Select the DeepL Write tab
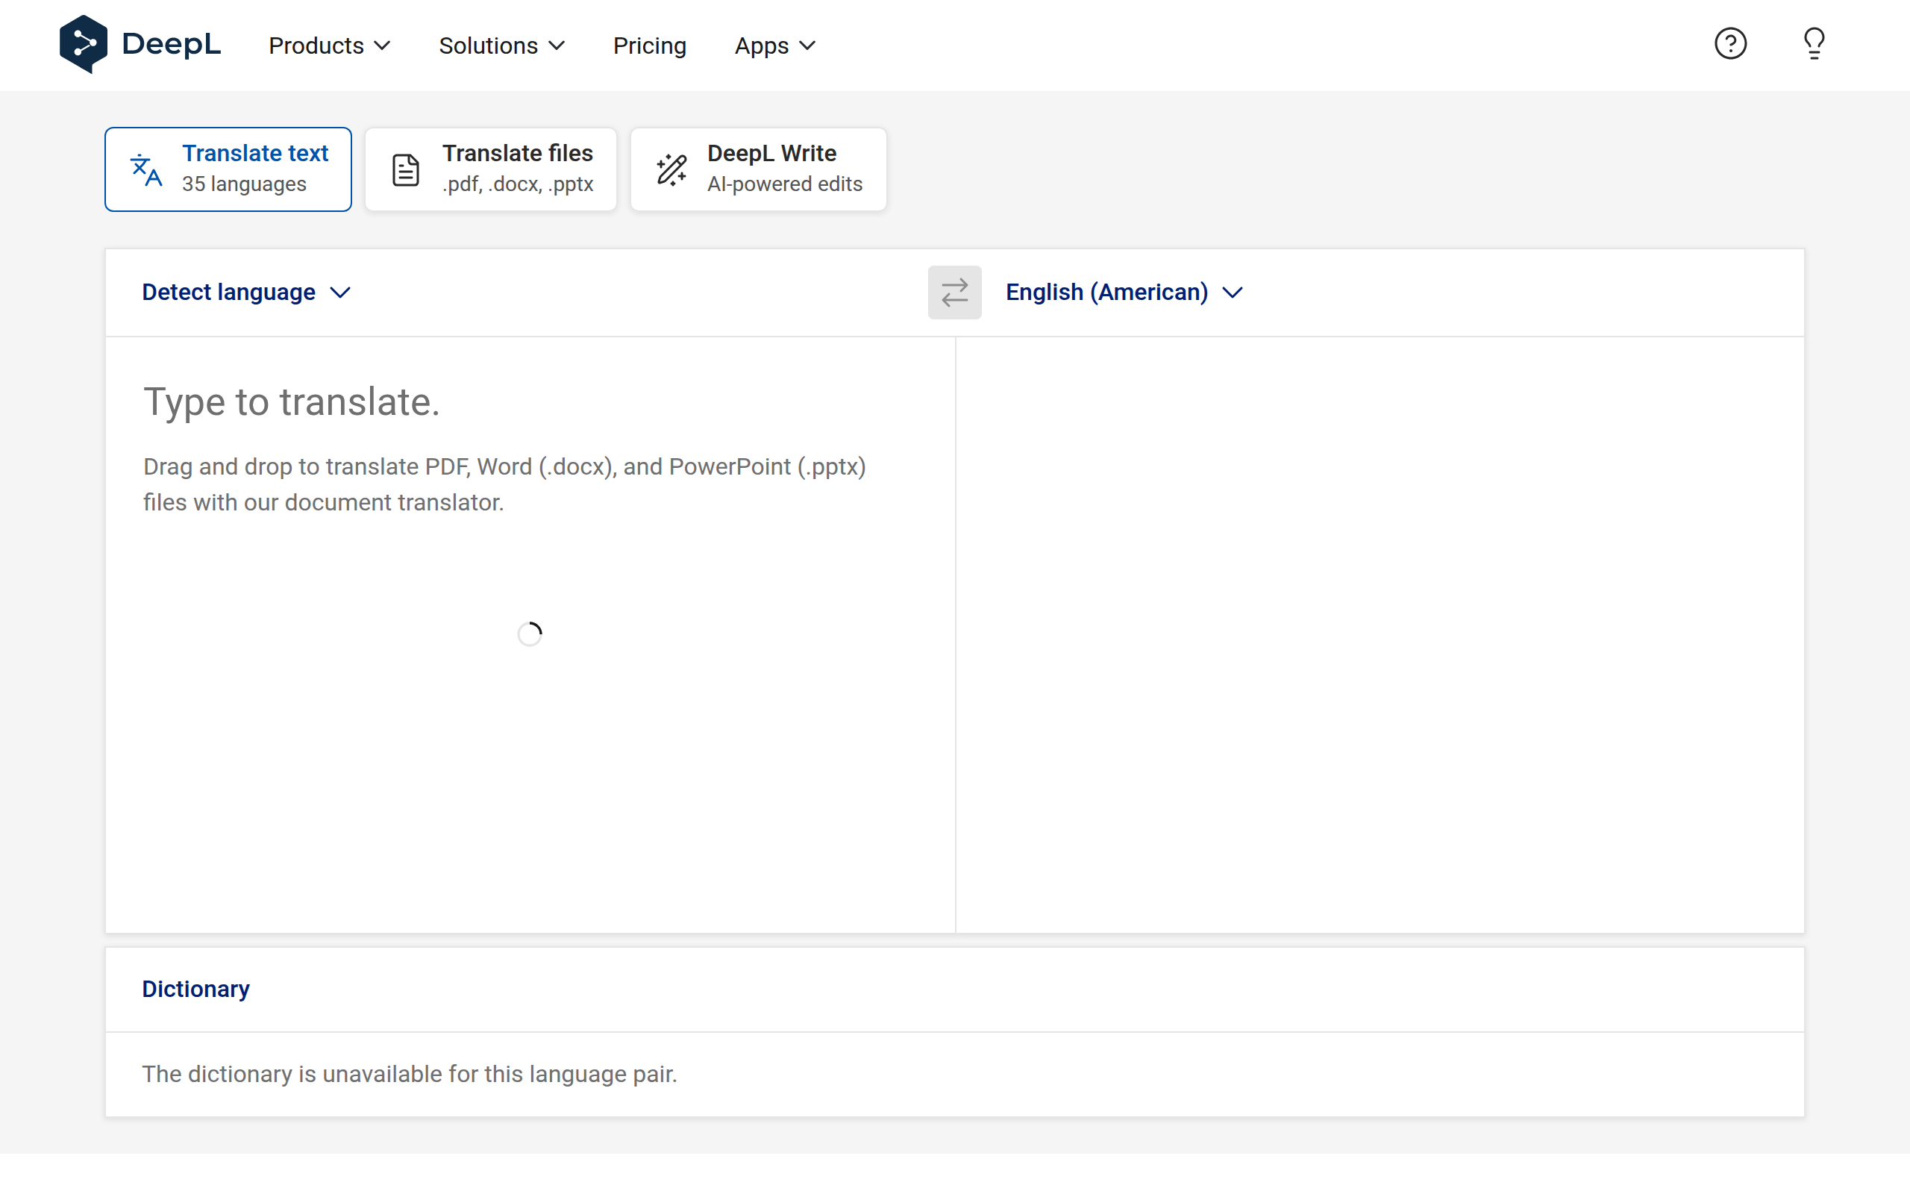Image resolution: width=1910 pixels, height=1194 pixels. [759, 169]
